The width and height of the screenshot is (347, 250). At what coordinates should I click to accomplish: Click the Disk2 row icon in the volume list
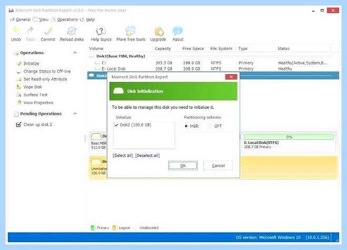(x=91, y=75)
